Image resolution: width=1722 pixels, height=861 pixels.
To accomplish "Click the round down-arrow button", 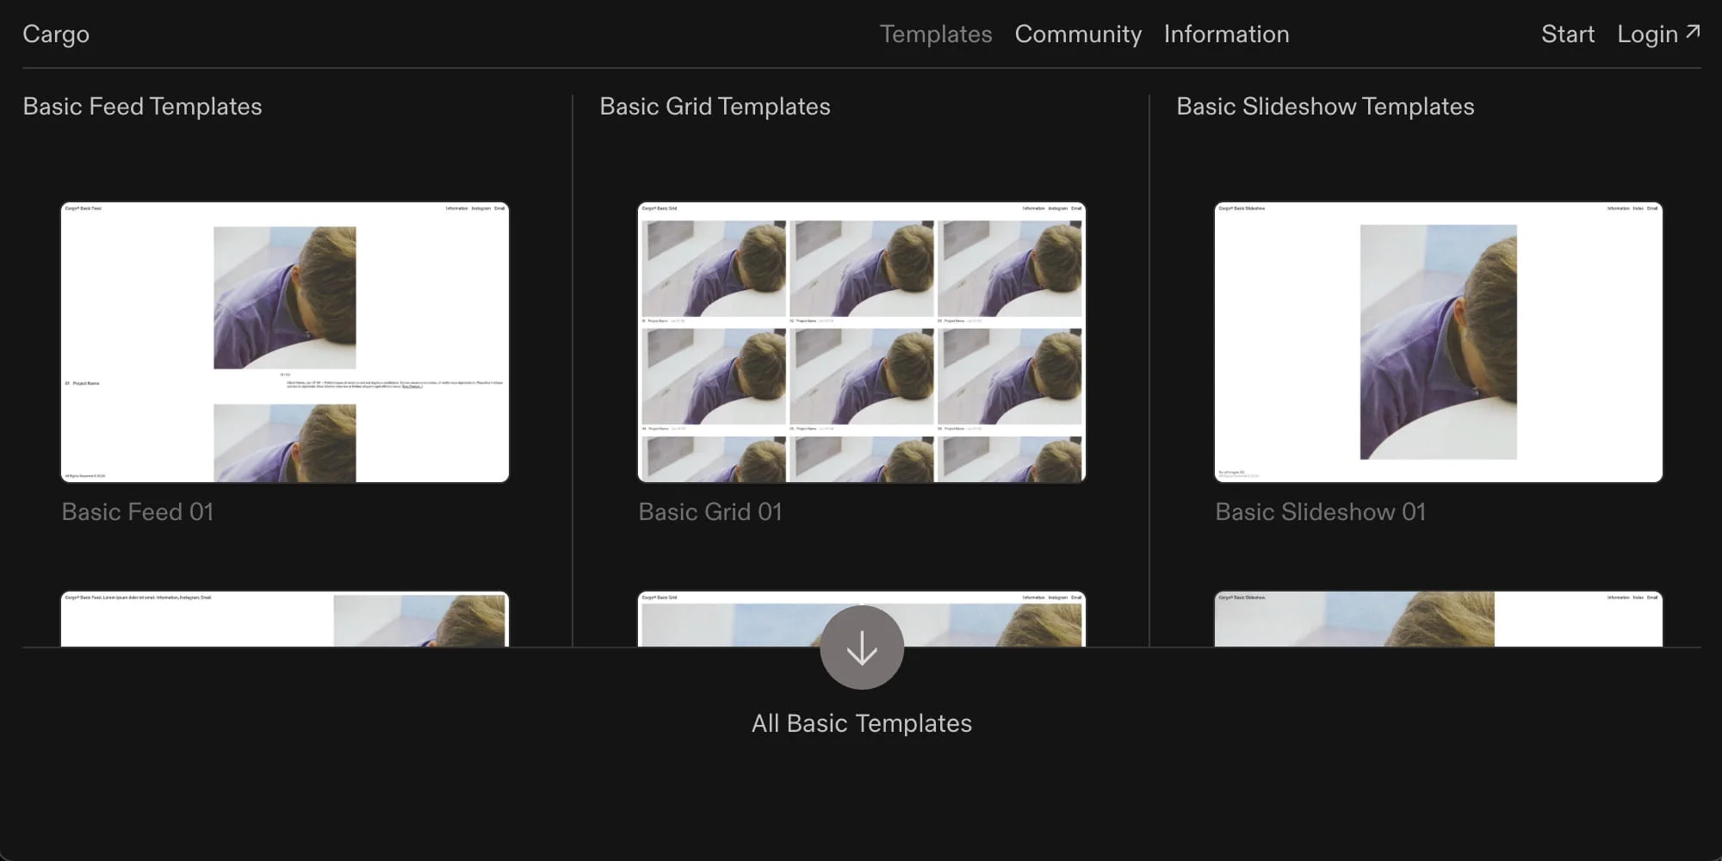I will click(862, 647).
